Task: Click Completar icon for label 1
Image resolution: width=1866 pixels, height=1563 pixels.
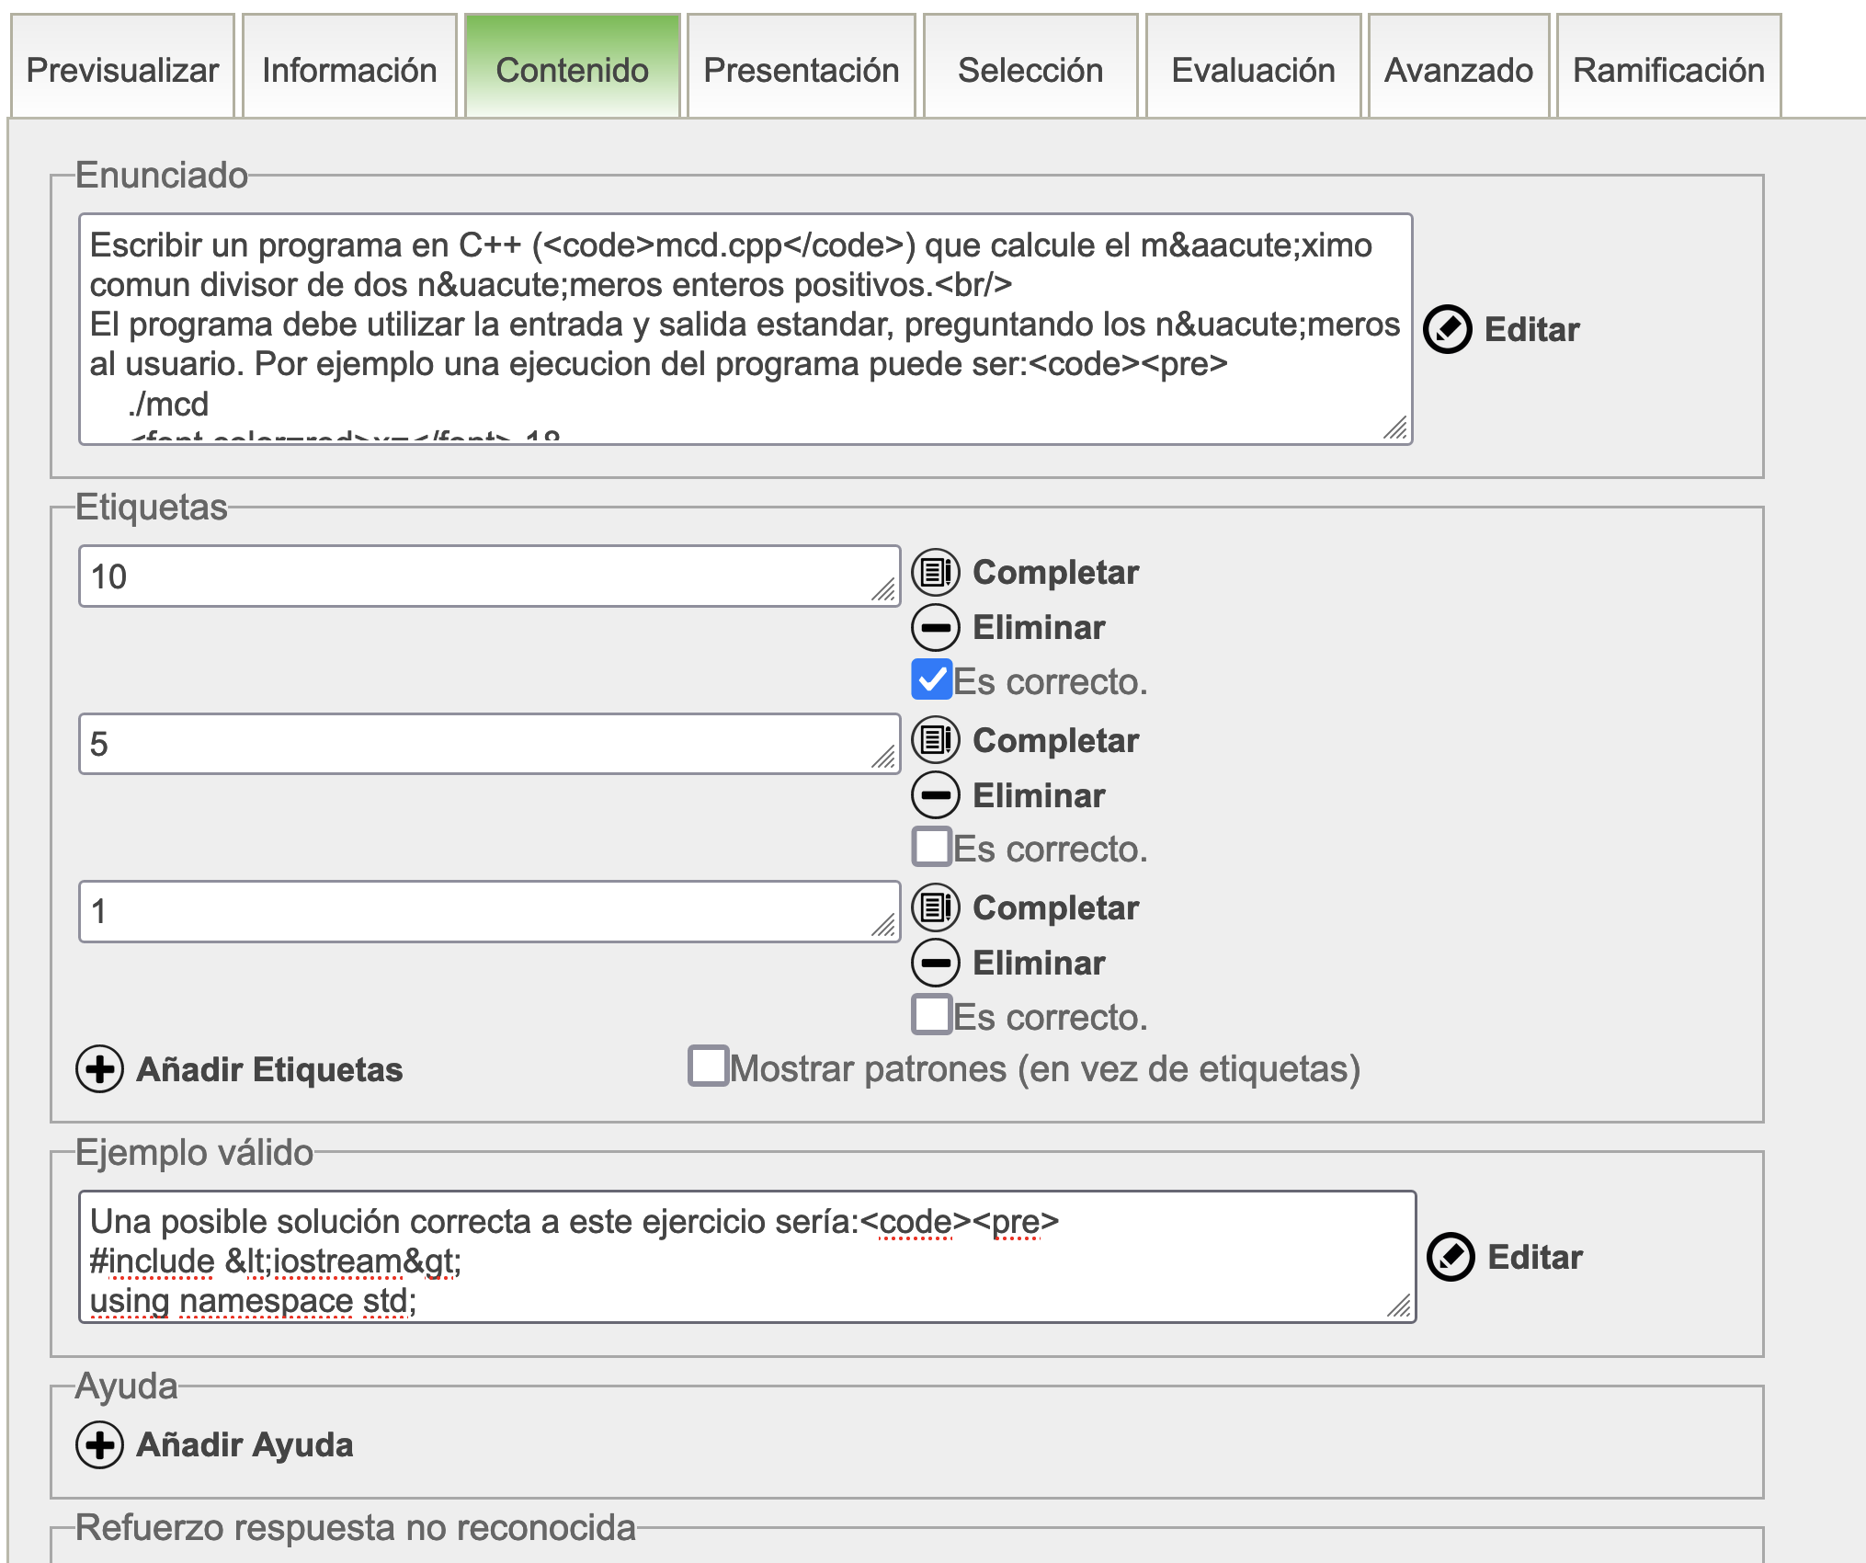Action: [x=935, y=907]
